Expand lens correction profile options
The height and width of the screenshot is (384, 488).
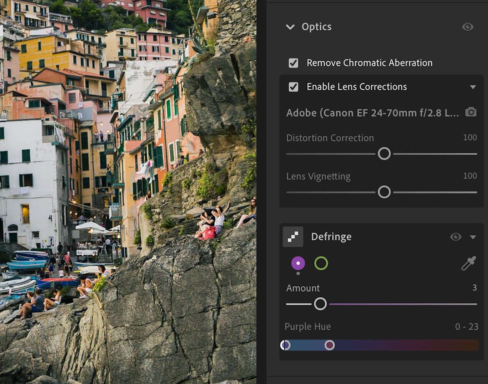point(473,87)
